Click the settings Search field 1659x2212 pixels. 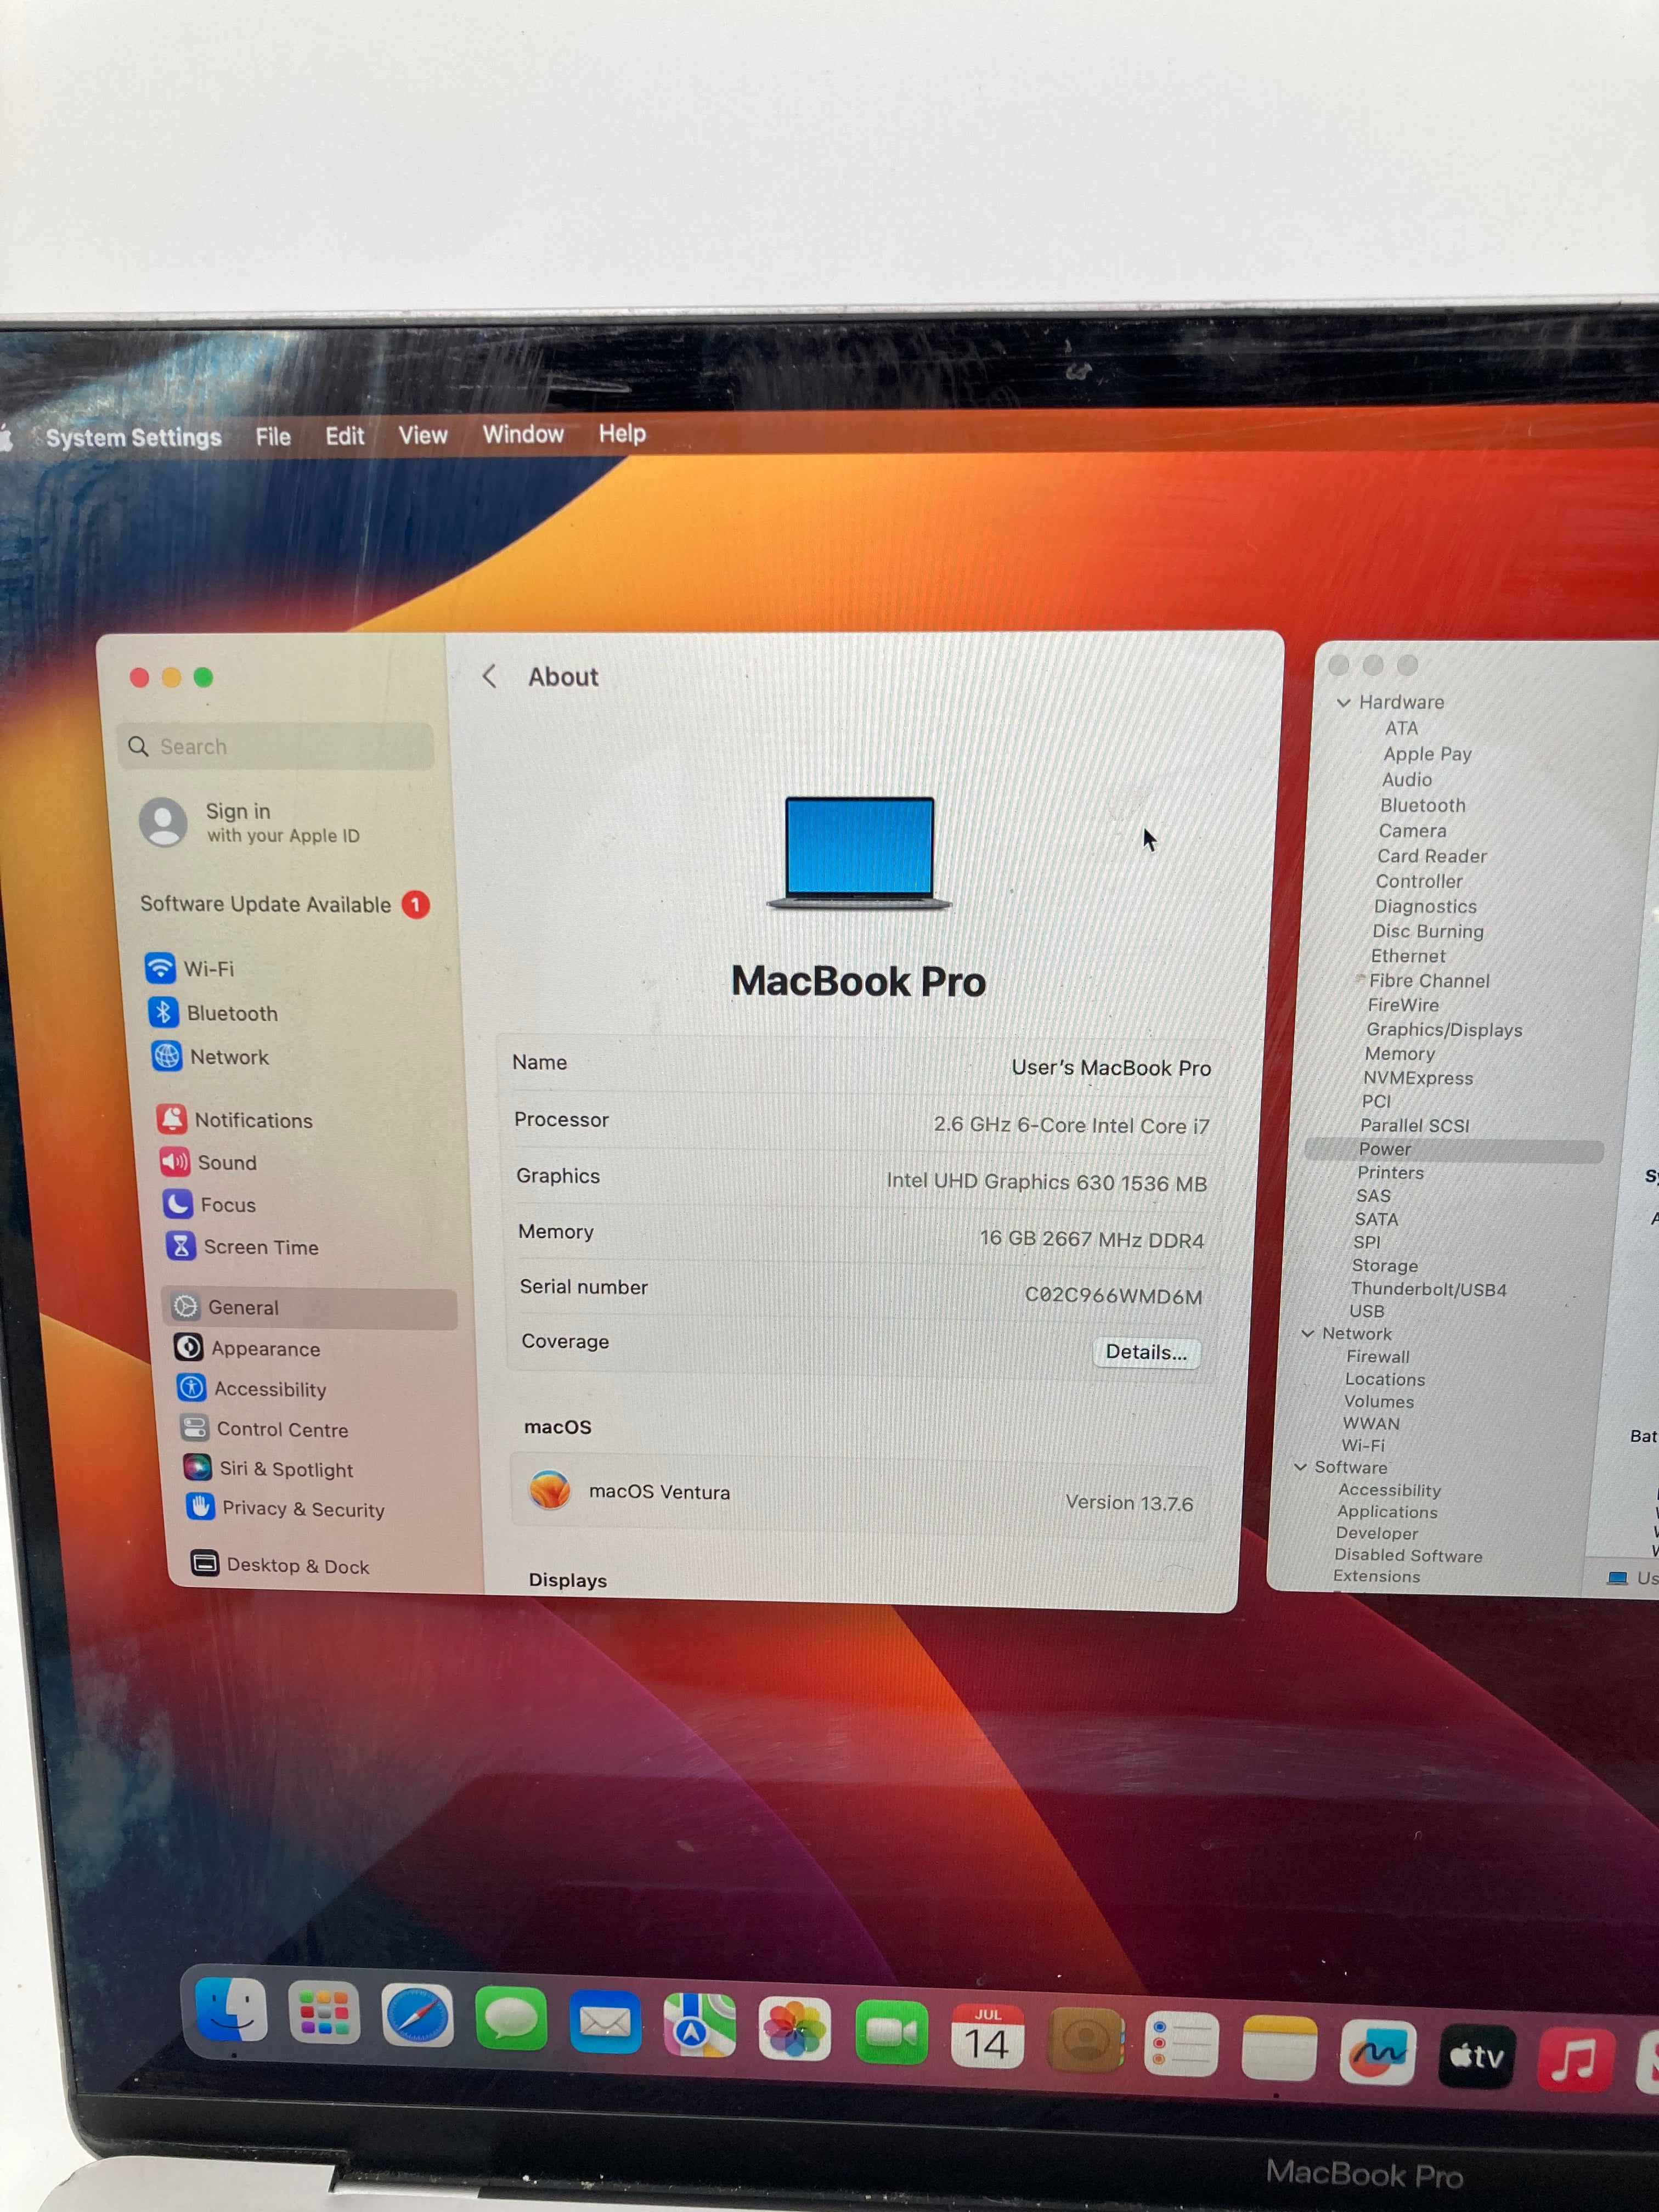275,746
